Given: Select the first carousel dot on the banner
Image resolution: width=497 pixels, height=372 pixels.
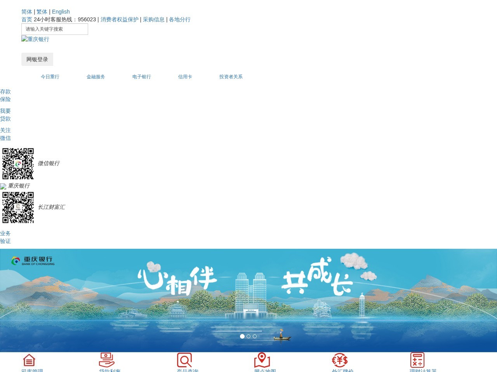Looking at the screenshot, I should click(x=242, y=336).
